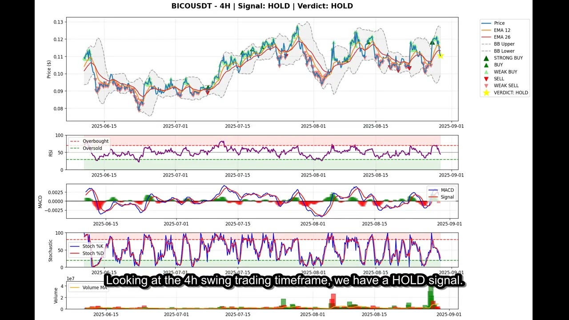
Task: Click the Stoch %D legend entry
Action: 87,253
